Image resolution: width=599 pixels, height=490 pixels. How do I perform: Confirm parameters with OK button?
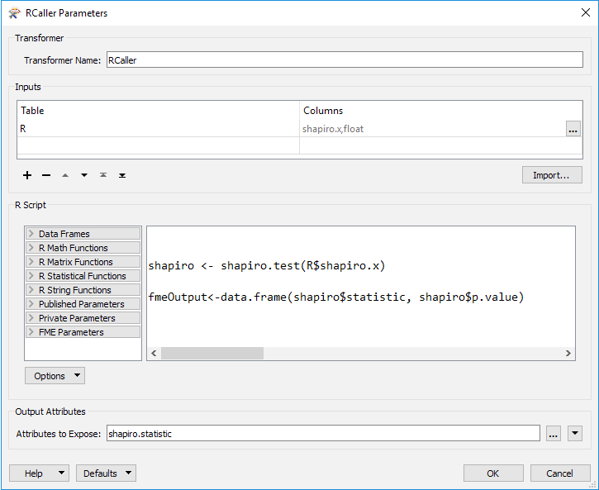click(x=493, y=473)
